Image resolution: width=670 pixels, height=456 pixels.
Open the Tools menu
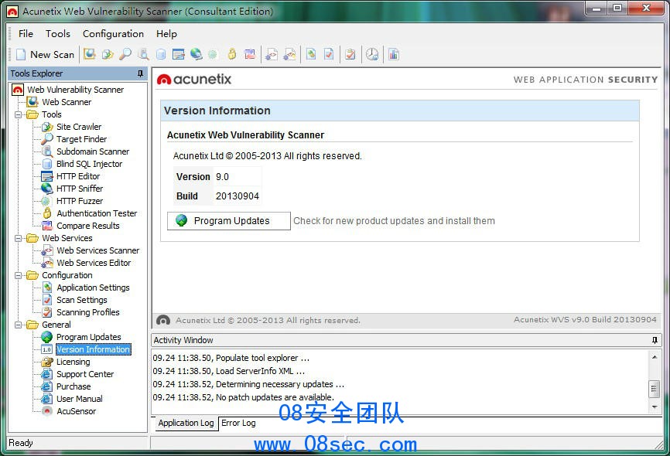pyautogui.click(x=58, y=34)
